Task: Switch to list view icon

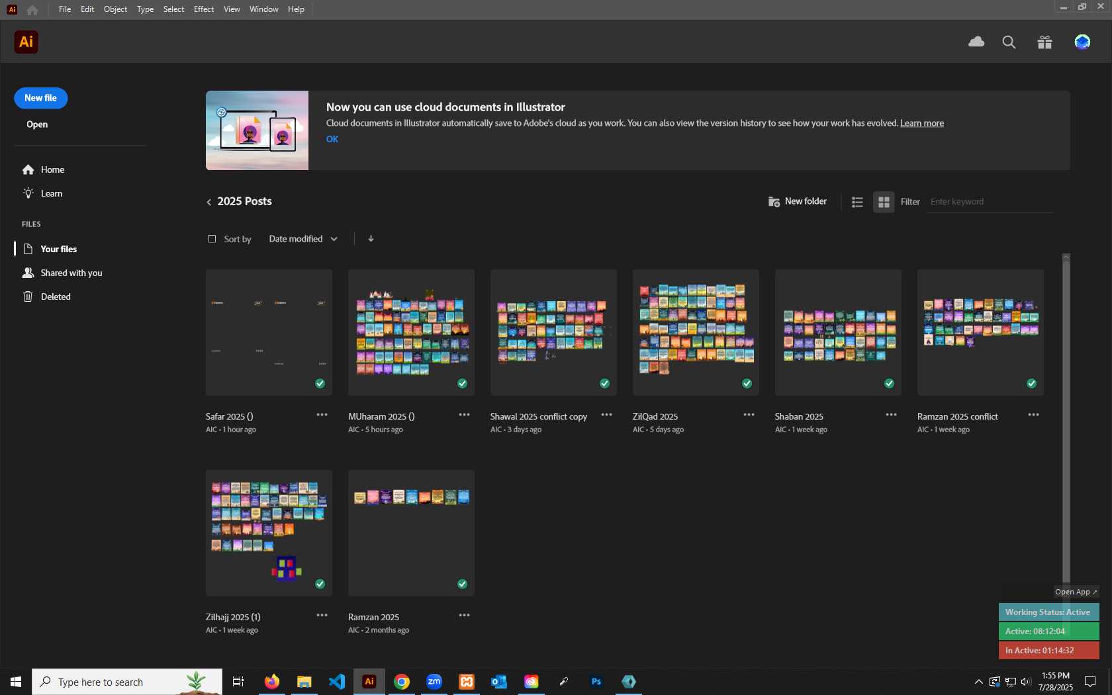Action: (x=857, y=202)
